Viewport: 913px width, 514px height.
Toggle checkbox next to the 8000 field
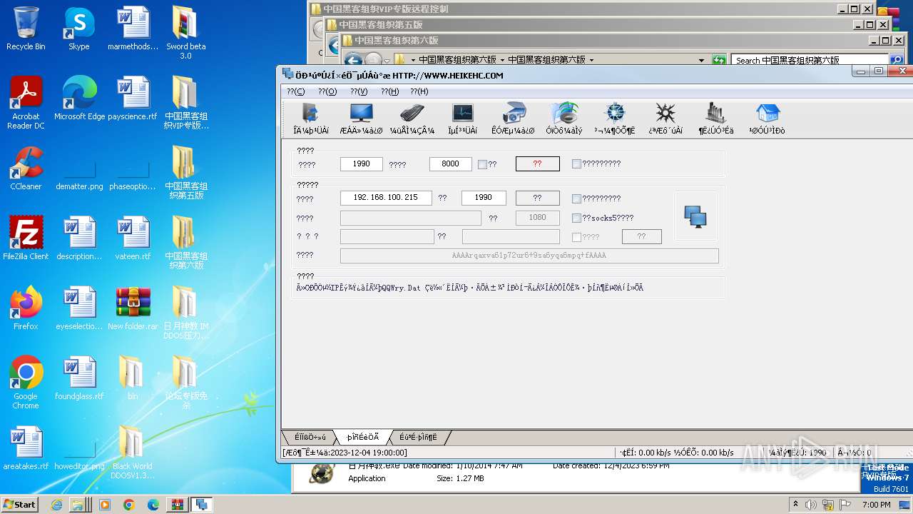[x=482, y=164]
